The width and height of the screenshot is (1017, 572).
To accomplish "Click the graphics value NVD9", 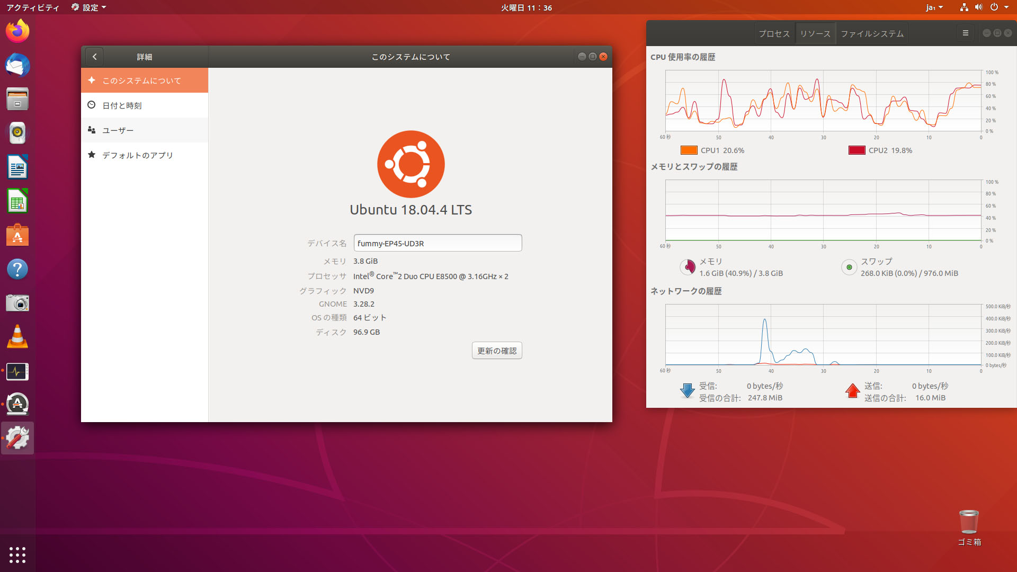I will coord(363,291).
